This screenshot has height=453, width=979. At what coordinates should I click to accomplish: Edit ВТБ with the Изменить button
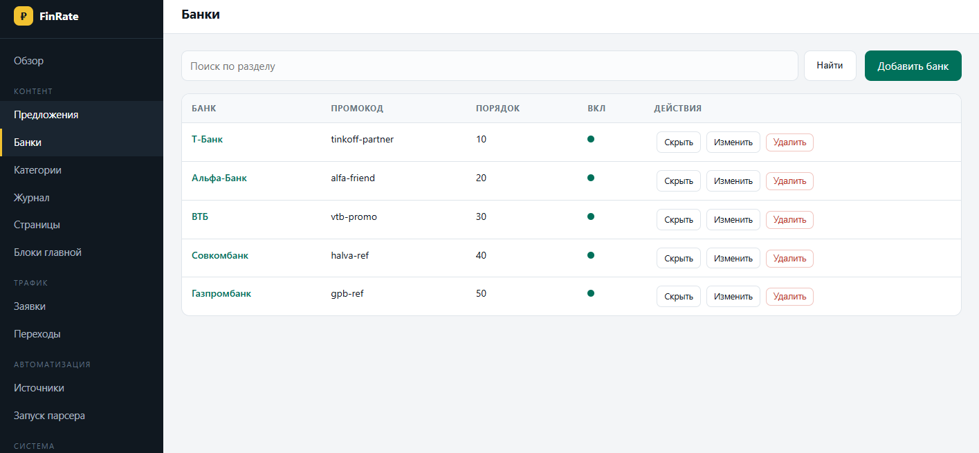pyautogui.click(x=733, y=220)
